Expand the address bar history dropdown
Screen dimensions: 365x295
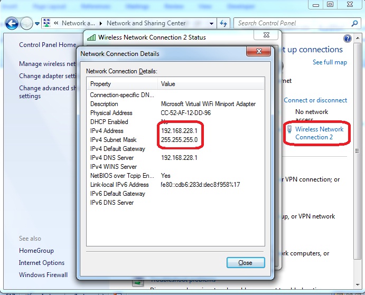pos(211,24)
